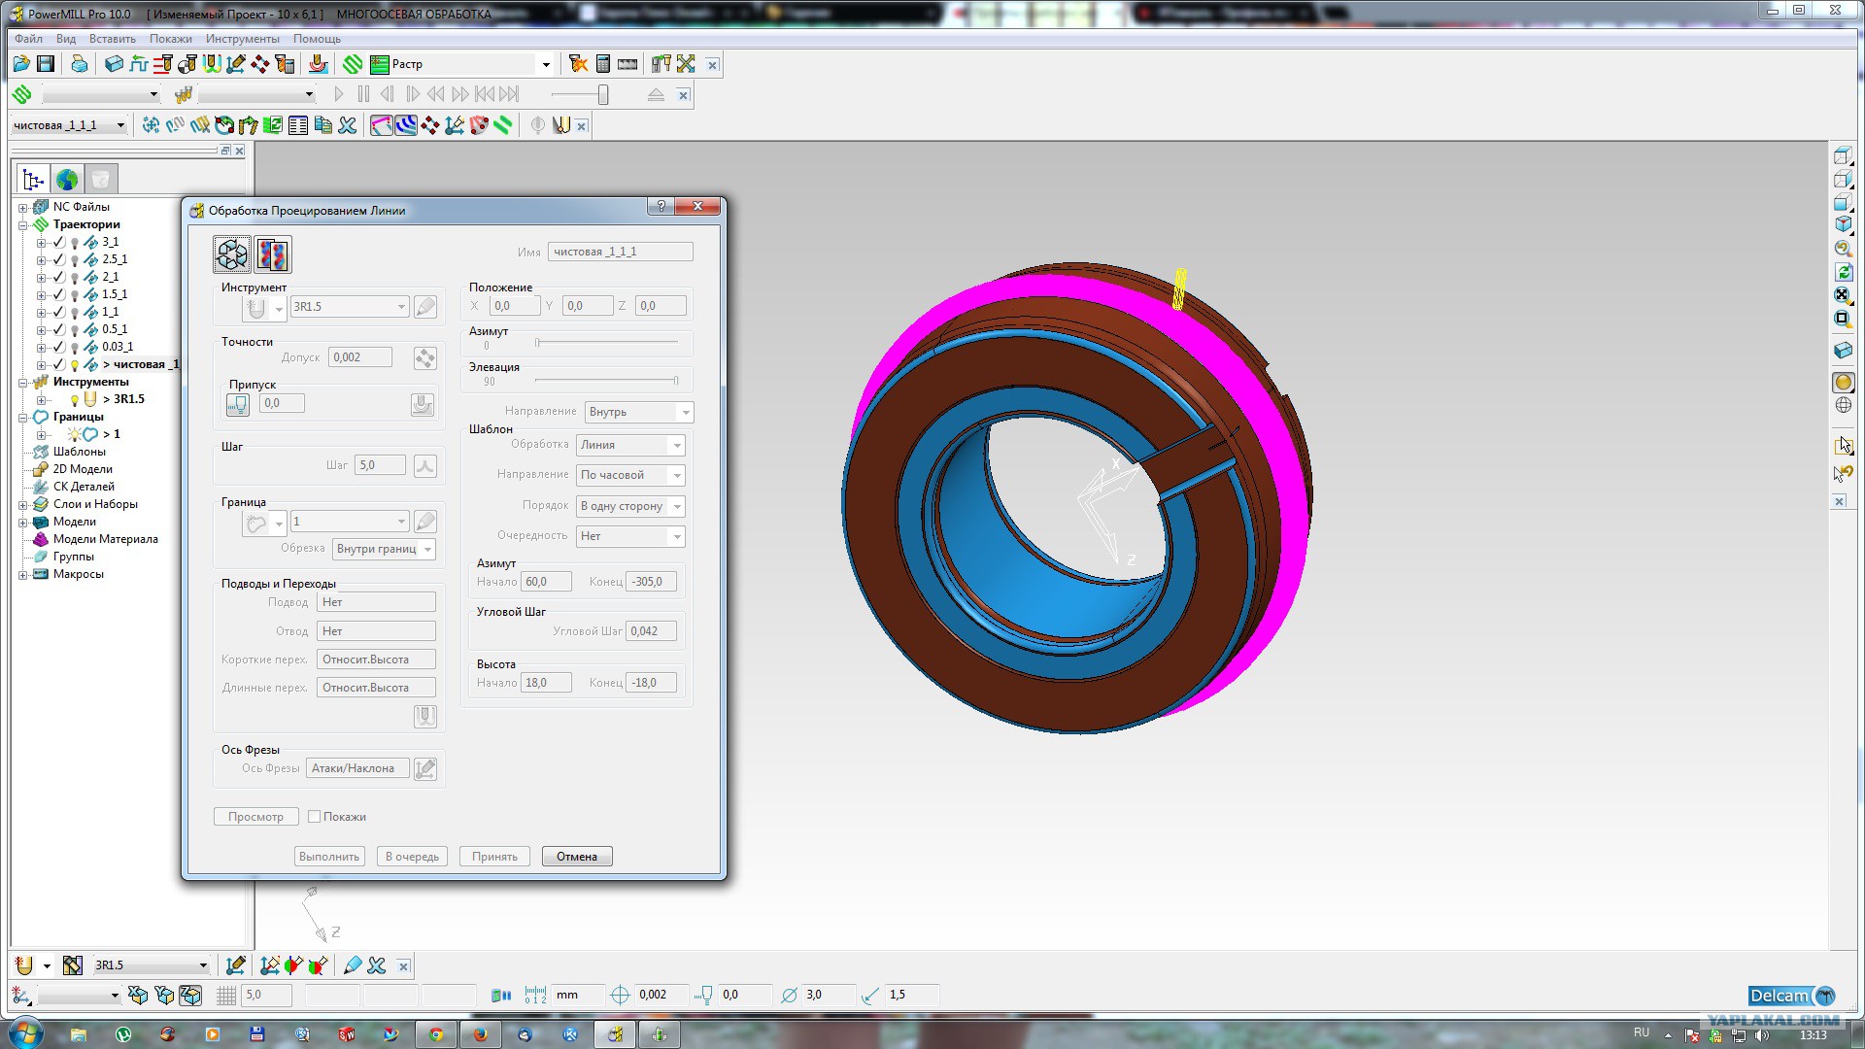The image size is (1865, 1049).
Task: Select the red-blue strategy icon in the dialog
Action: click(x=273, y=254)
